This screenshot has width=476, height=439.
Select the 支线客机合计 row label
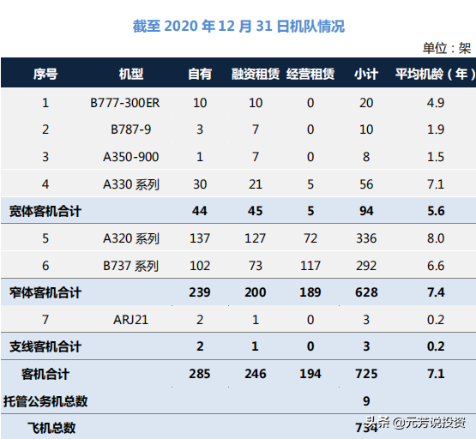point(45,346)
